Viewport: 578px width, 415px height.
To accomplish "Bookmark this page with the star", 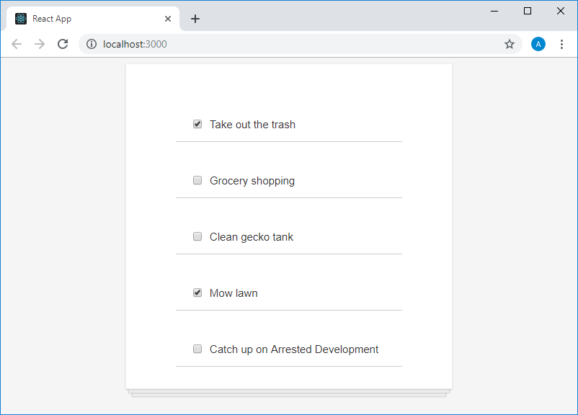I will point(510,44).
